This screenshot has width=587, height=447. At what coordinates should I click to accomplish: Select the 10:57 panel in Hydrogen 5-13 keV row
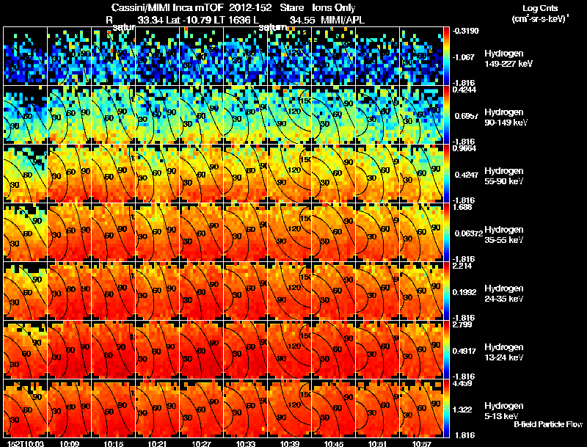click(x=421, y=408)
